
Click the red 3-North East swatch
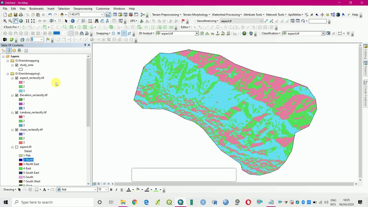21,164
